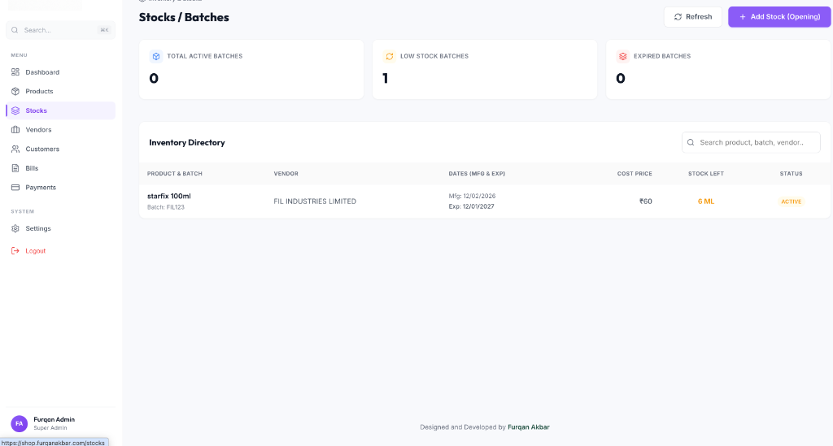Screen dimensions: 833x446
Task: Click the Dates (Mfg & Exp) column header
Action: (477, 174)
